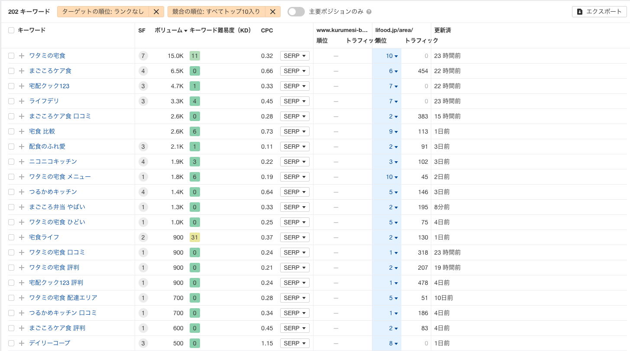This screenshot has width=630, height=351.
Task: Enable the 主要ポジションのみ toggle
Action: coord(296,12)
